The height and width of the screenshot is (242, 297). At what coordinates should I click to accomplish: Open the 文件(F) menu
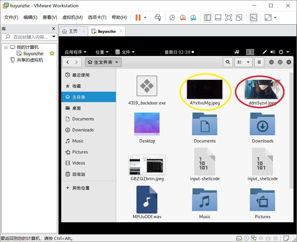[x=11, y=17]
